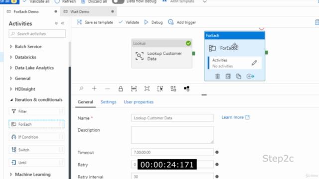Click canvas search magnifier icon
319x179 pixels.
tap(81, 89)
